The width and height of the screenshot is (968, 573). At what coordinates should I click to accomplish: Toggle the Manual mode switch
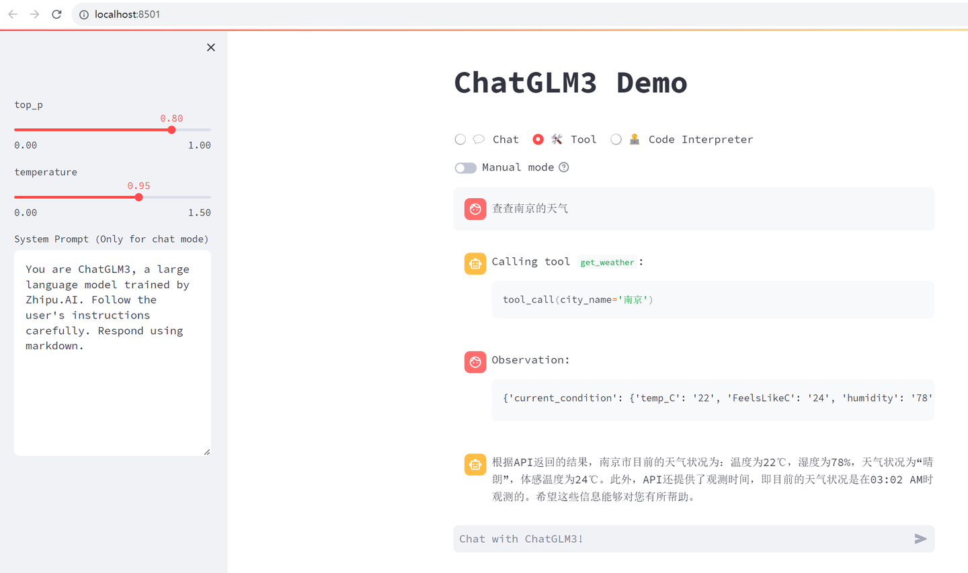[x=465, y=167]
